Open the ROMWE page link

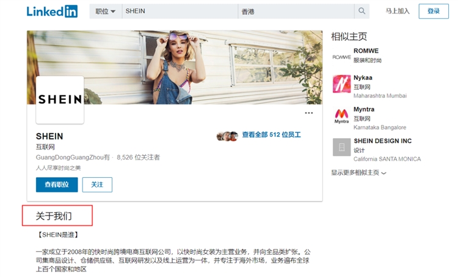366,51
